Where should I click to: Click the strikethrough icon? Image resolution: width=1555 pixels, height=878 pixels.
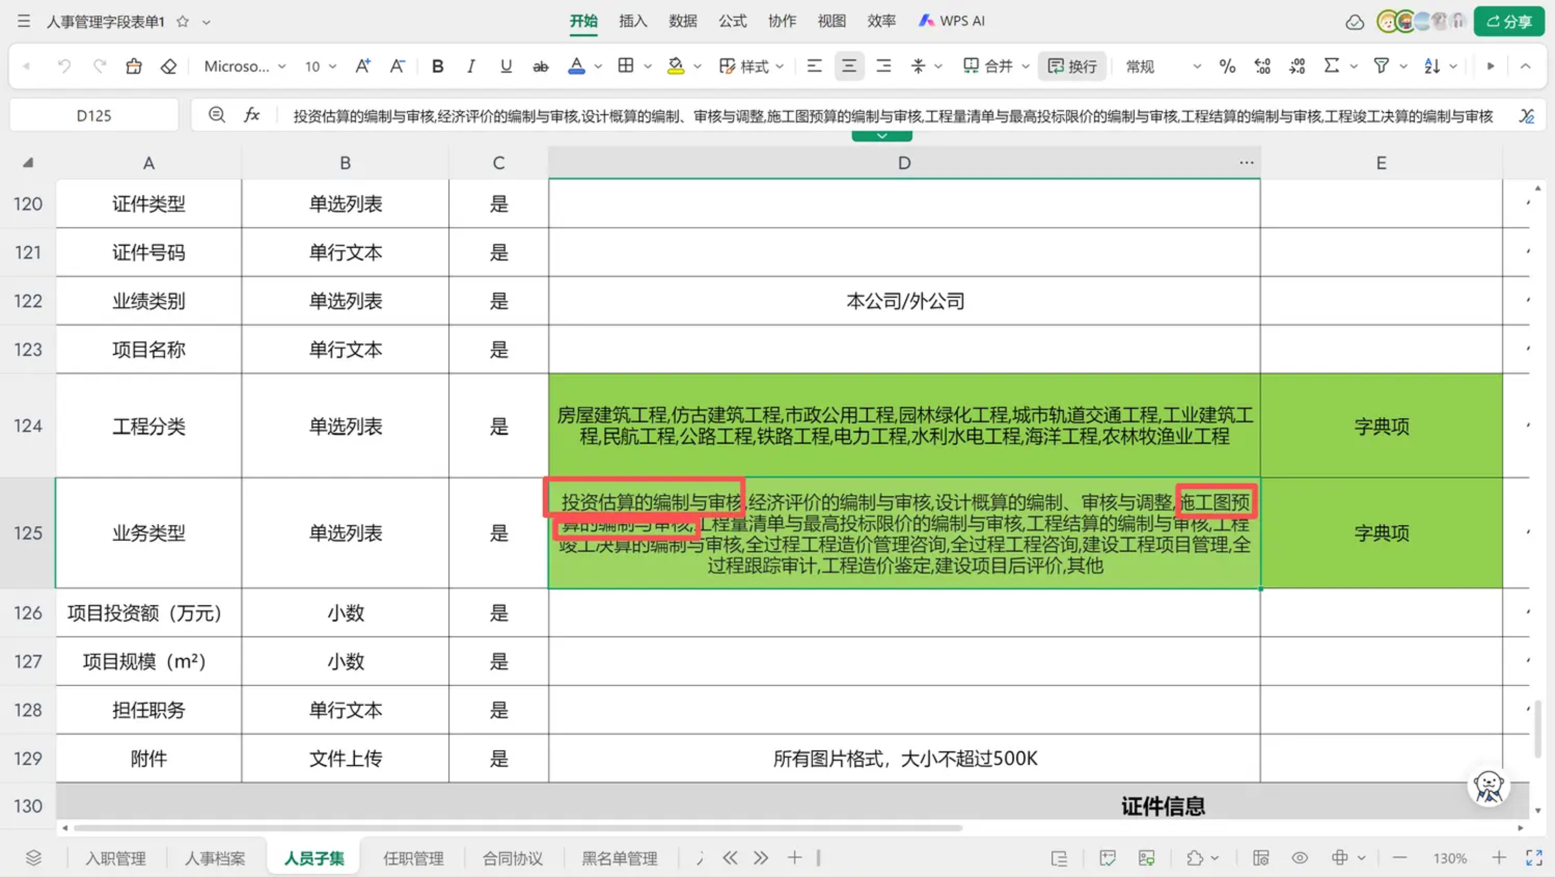click(540, 66)
